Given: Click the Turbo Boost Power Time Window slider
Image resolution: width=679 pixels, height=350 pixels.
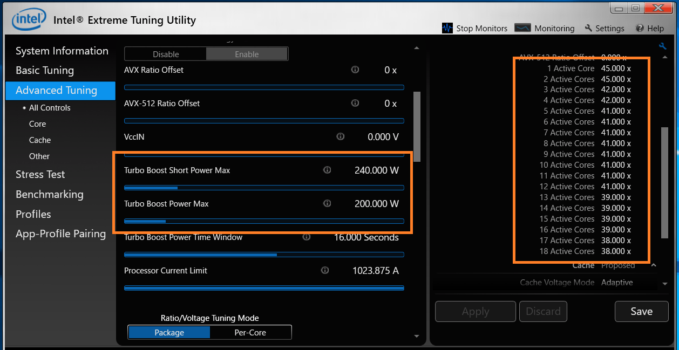Looking at the screenshot, I should tap(264, 255).
